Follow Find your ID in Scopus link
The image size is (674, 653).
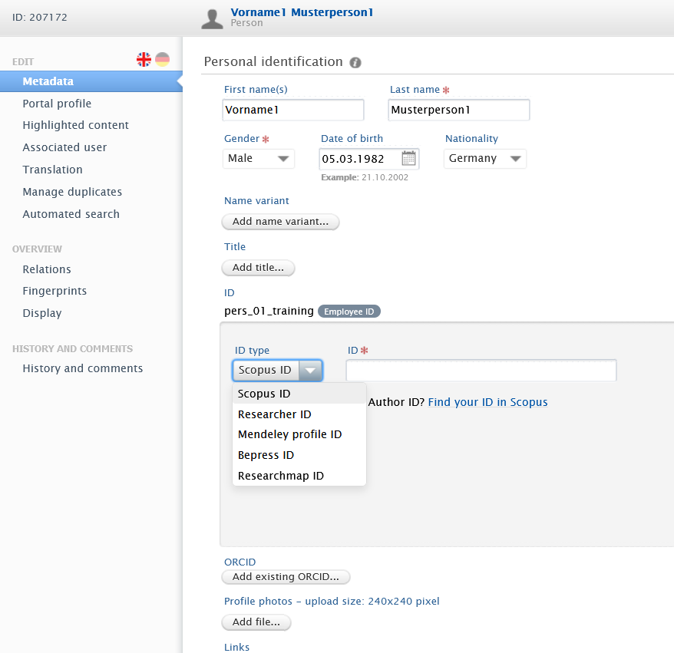487,402
